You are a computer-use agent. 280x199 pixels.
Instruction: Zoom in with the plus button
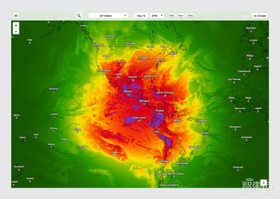pos(16,25)
